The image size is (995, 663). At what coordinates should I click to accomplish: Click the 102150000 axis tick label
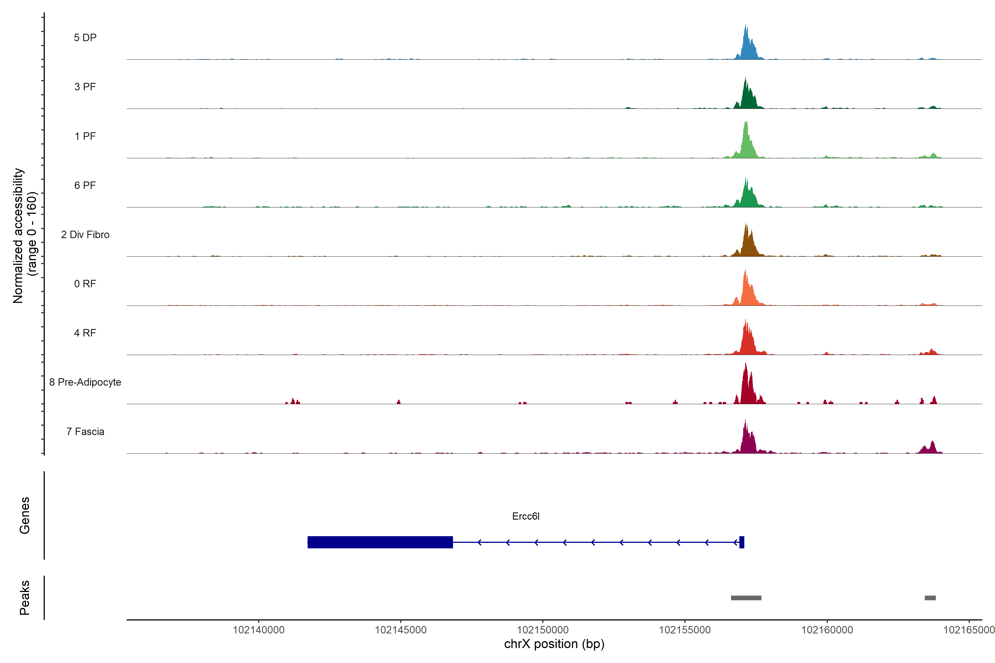[543, 630]
